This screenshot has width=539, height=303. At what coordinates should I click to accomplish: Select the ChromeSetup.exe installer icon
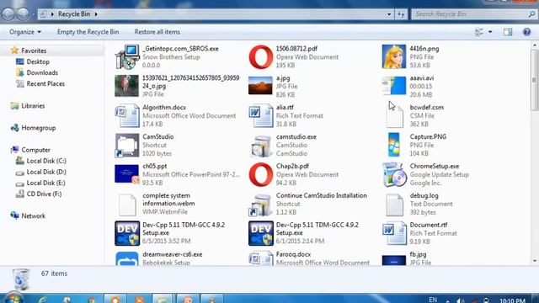pos(394,174)
